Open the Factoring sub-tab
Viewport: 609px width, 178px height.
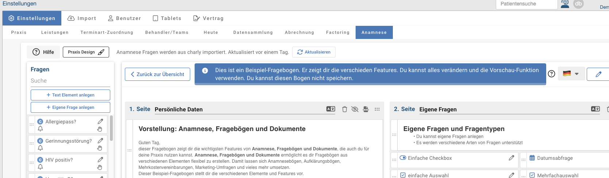[x=338, y=32]
